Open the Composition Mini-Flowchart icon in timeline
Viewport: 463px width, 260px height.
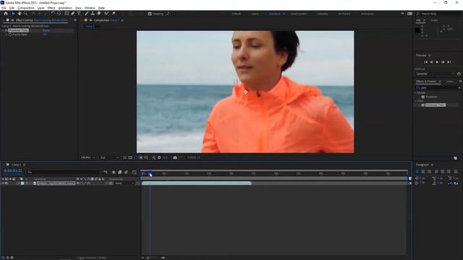tap(106, 172)
